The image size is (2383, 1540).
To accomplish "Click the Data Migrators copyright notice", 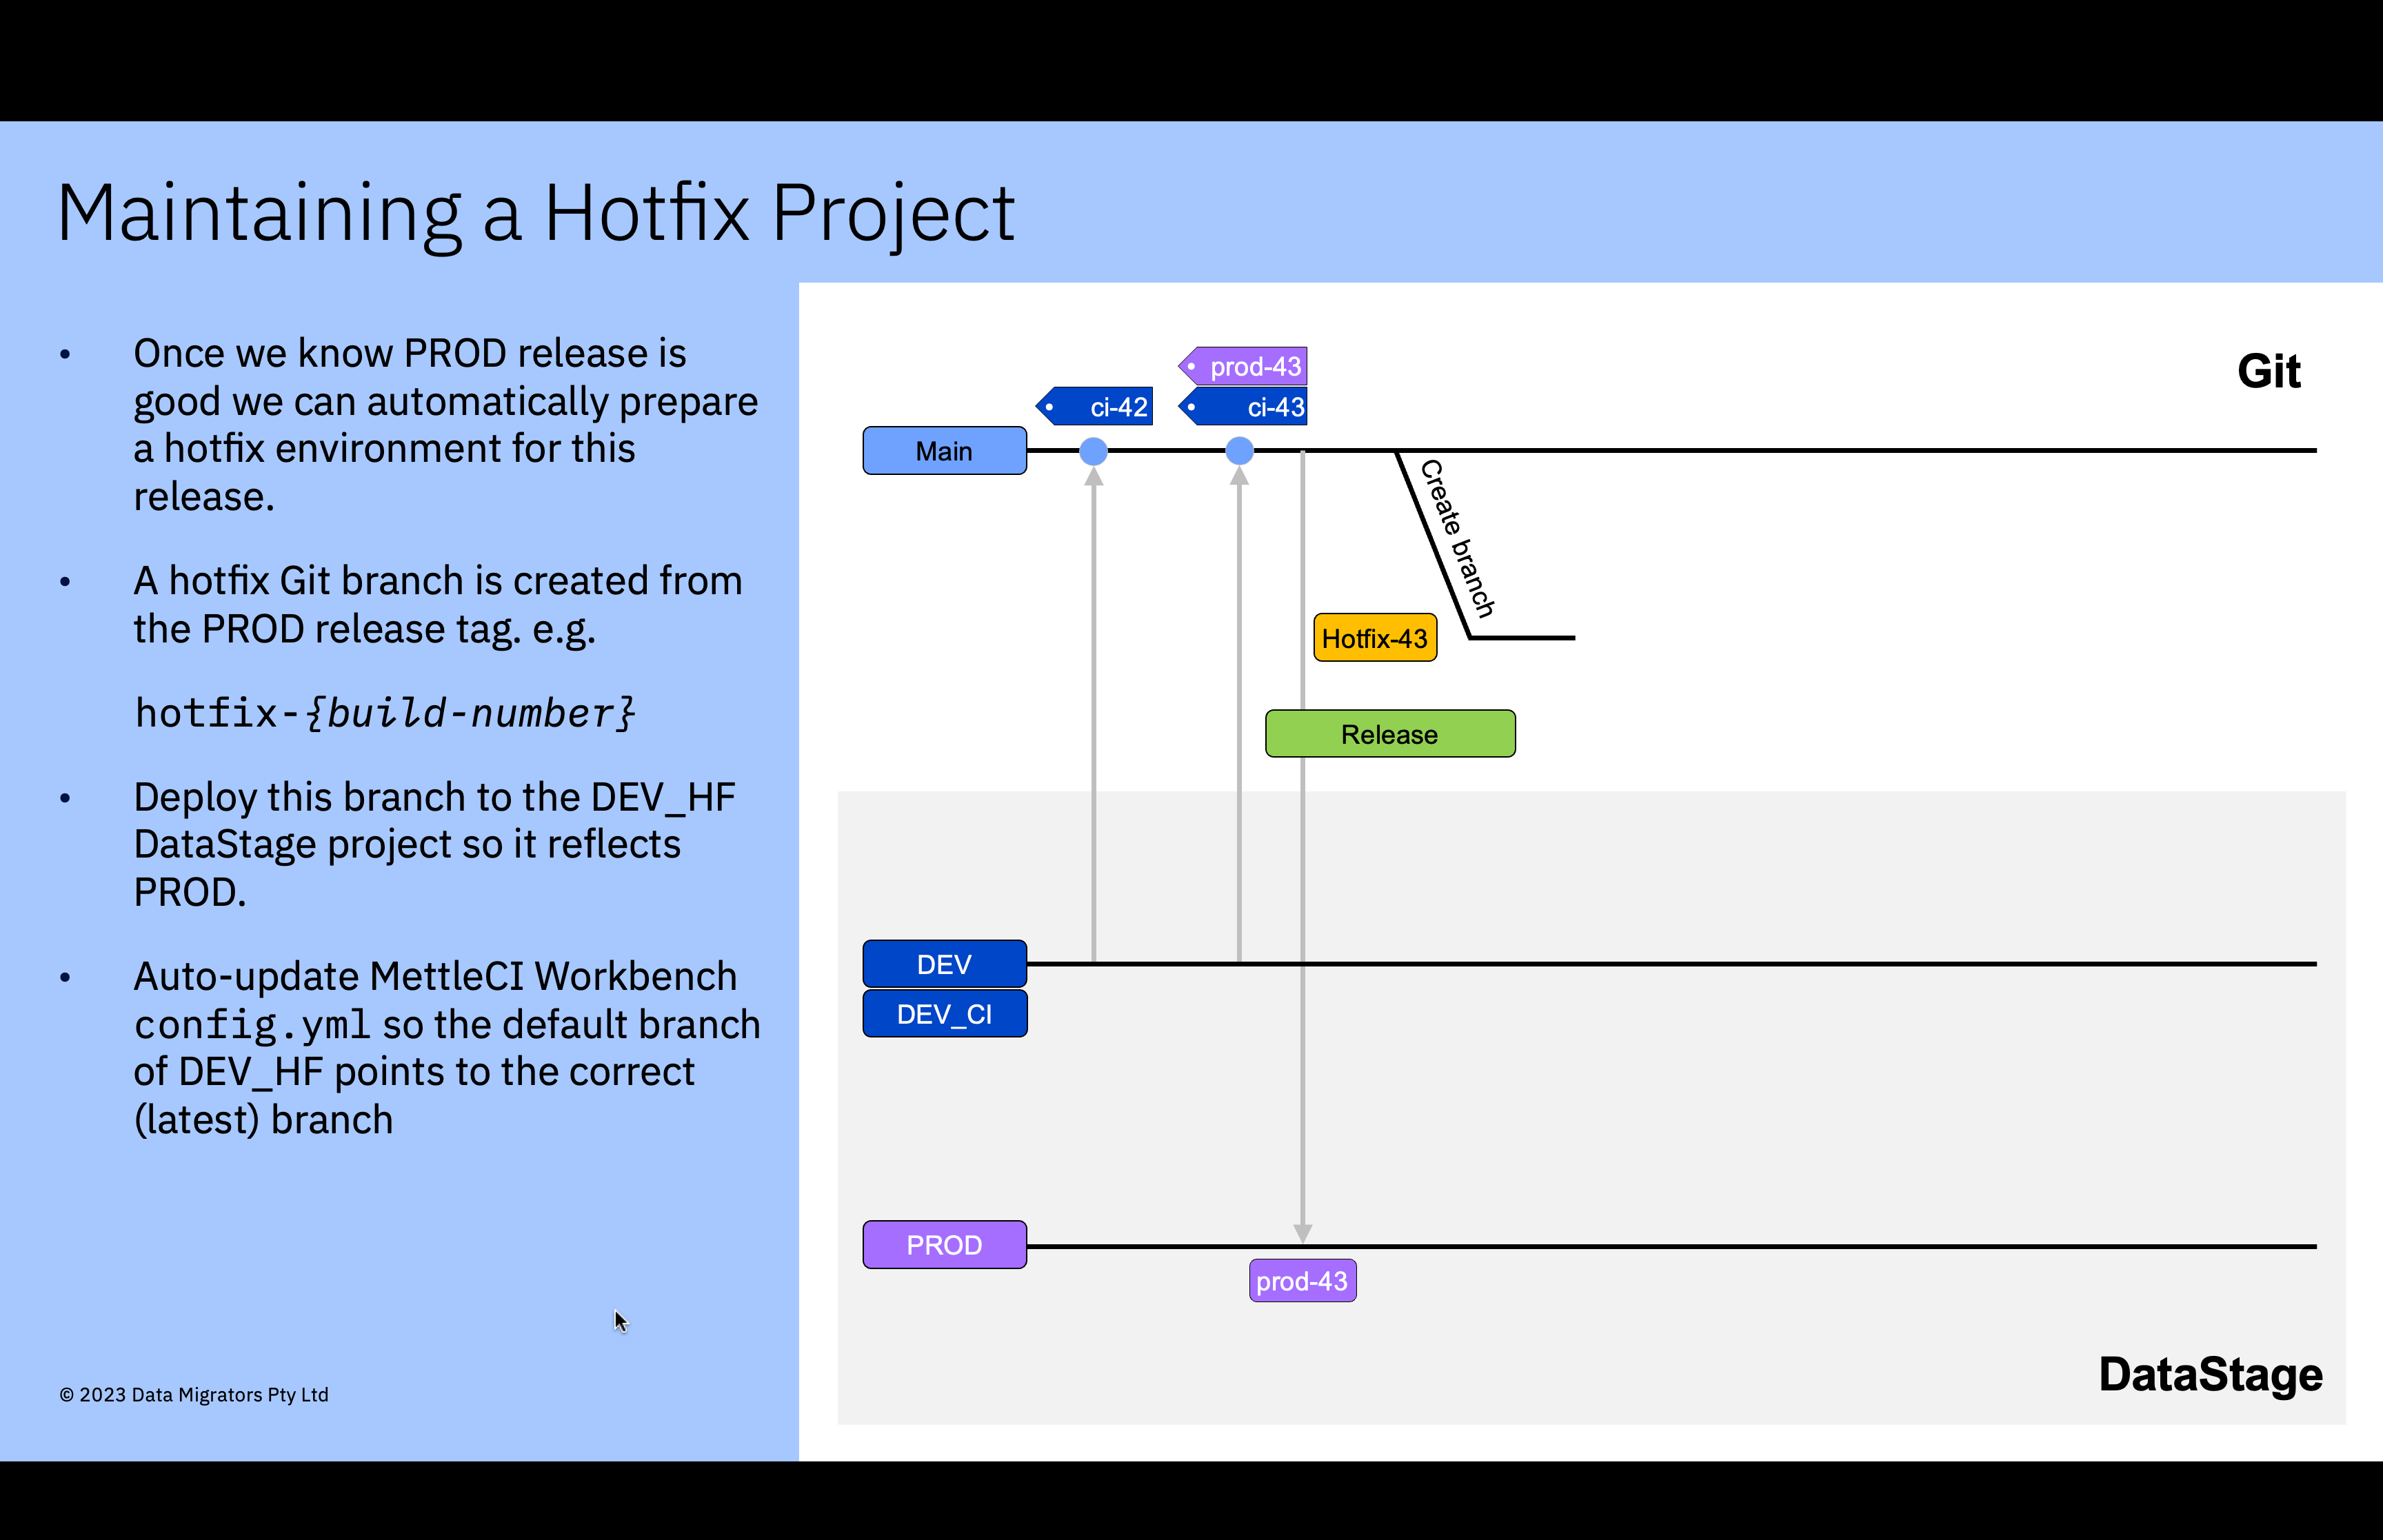I will point(194,1394).
